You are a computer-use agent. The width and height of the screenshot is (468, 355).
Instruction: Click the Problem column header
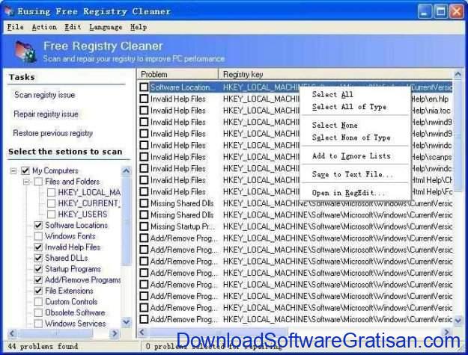[178, 74]
